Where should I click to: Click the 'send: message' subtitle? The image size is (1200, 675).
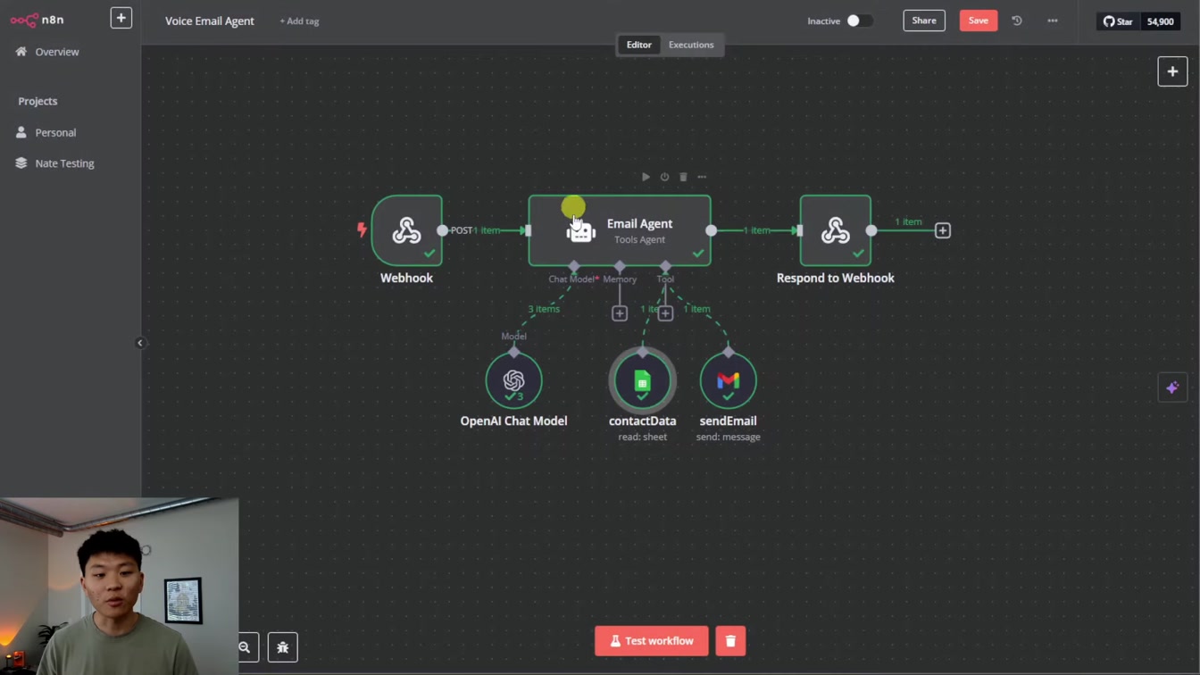pos(728,437)
